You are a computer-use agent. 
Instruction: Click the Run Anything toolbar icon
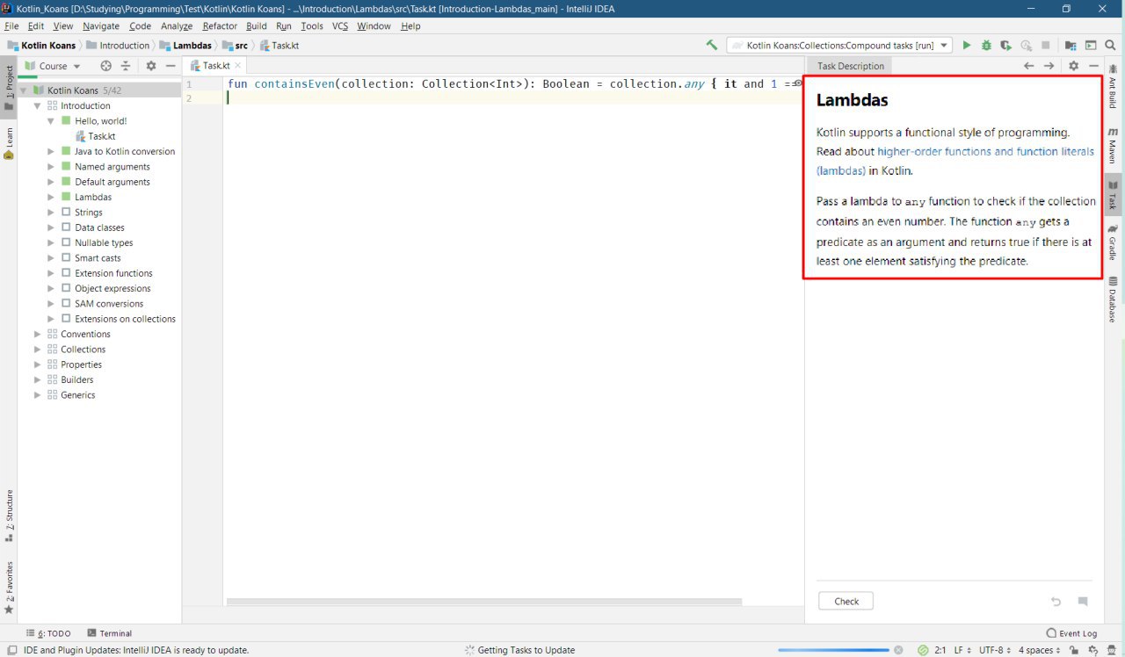tap(1091, 45)
